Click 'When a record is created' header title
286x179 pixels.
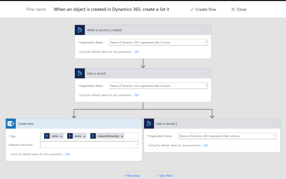[x=104, y=30]
